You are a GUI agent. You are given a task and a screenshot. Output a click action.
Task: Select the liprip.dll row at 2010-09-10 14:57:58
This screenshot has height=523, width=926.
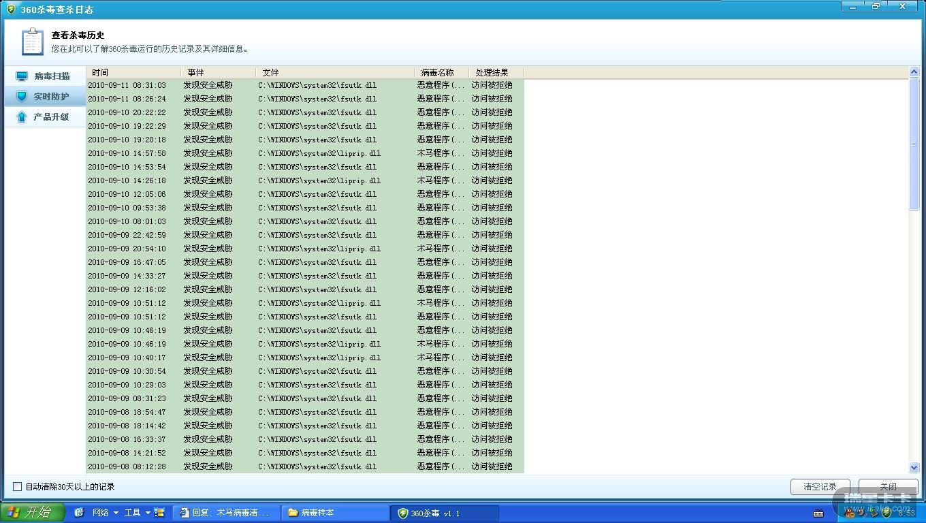[305, 153]
